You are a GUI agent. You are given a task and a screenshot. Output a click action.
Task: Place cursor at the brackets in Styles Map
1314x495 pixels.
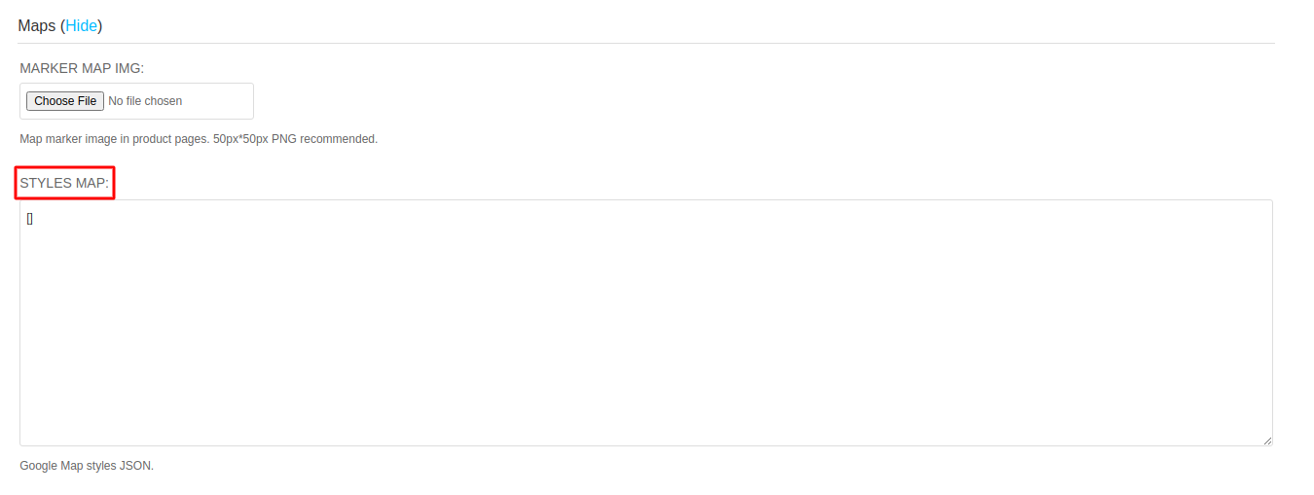(30, 219)
